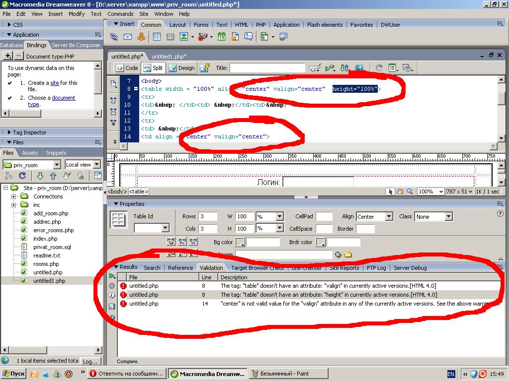The width and height of the screenshot is (509, 381).
Task: Open the zoom 100% dropdown
Action: (x=440, y=191)
